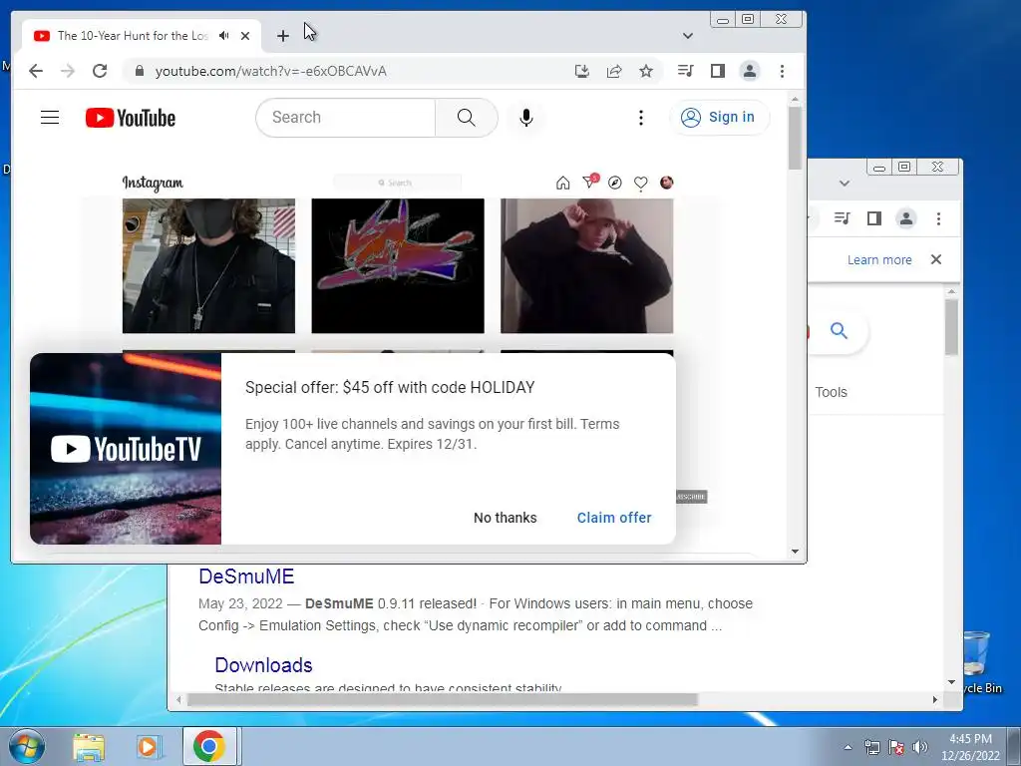Click vertical scrollbar thumb in background window

click(952, 327)
